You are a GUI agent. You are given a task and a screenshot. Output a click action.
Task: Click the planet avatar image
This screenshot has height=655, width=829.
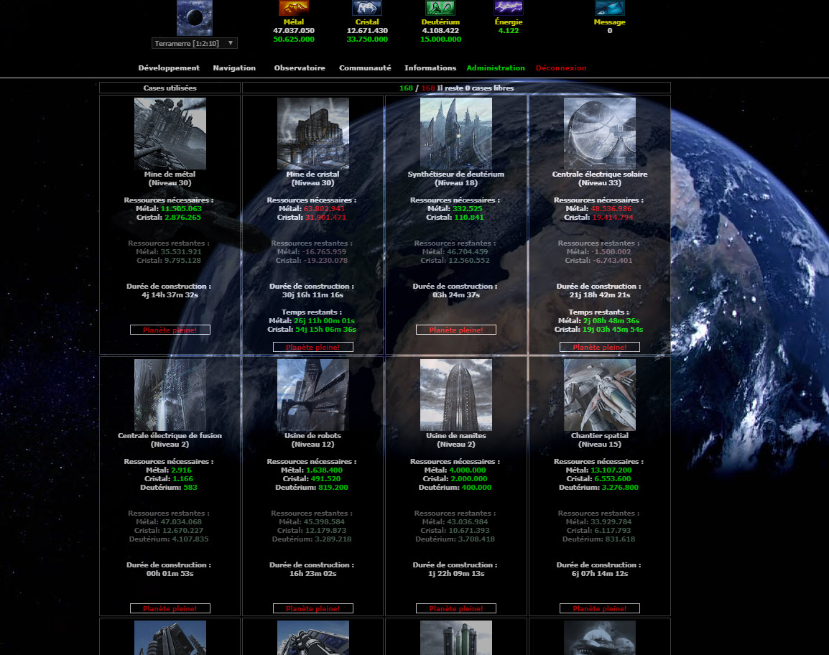click(x=195, y=18)
